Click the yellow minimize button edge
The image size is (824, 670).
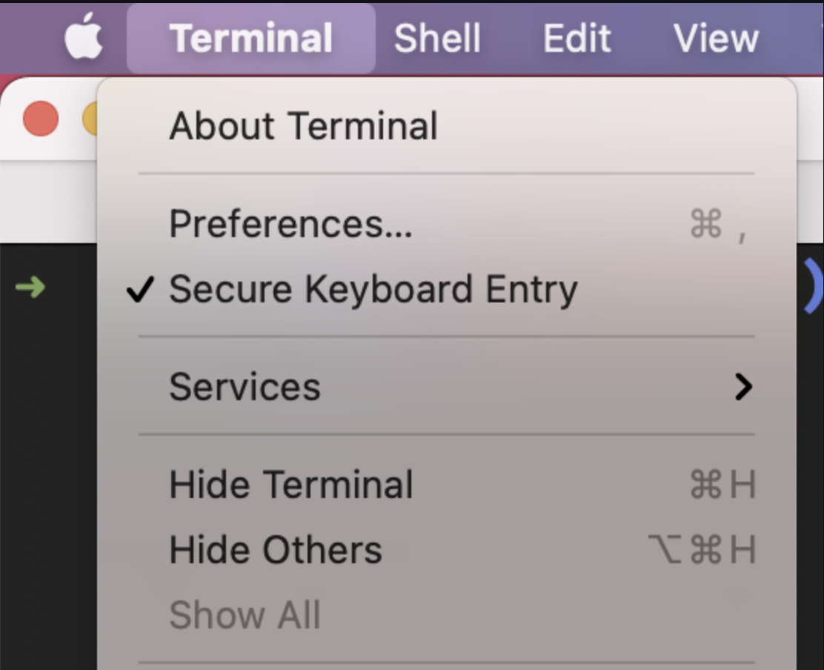click(90, 119)
